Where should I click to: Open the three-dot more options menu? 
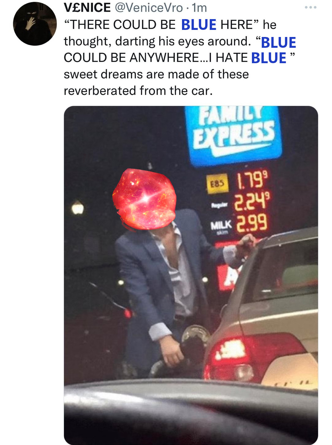point(310,7)
